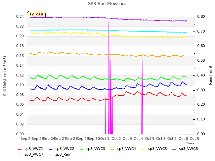Click the purple sp3_VWC6 legend swatch
Image resolution: width=215 pixels, height=161 pixels.
[174, 149]
